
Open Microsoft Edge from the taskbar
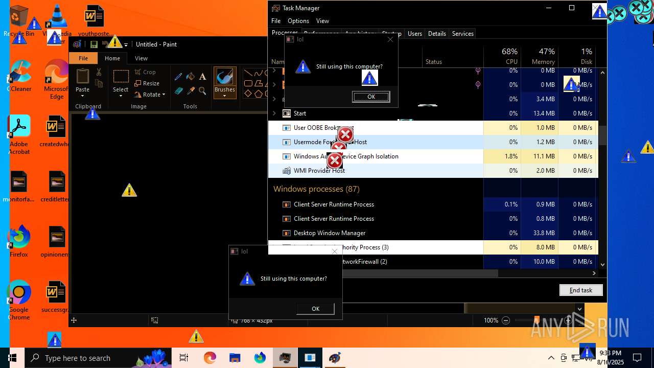[210, 358]
